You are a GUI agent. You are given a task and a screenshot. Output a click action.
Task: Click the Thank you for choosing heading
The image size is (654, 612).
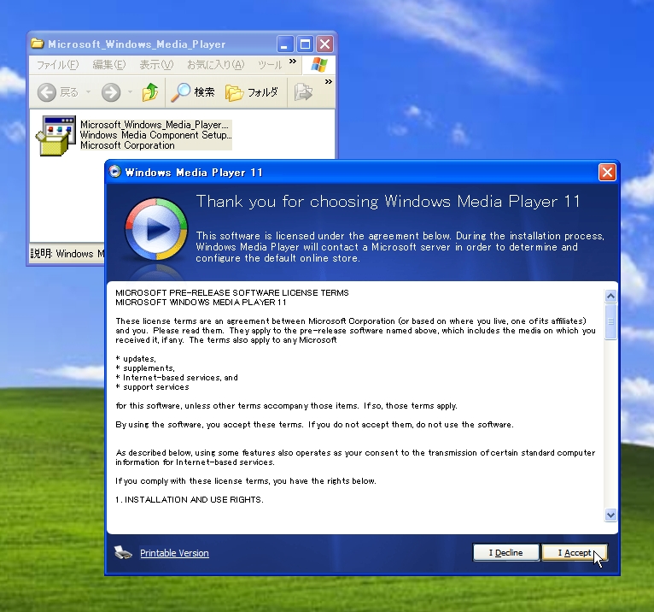pos(388,202)
